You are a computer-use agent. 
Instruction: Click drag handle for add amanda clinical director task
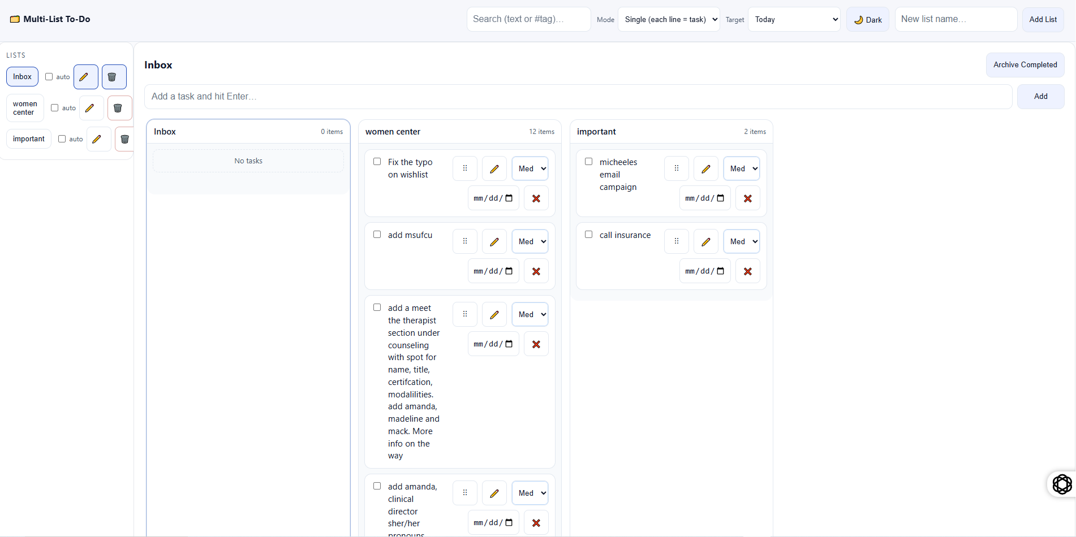point(465,493)
